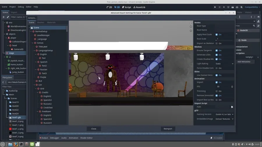Image resolution: width=262 pixels, height=147 pixels.
Task: Run the current scene via clapperboard icon
Action: (x=233, y=7)
